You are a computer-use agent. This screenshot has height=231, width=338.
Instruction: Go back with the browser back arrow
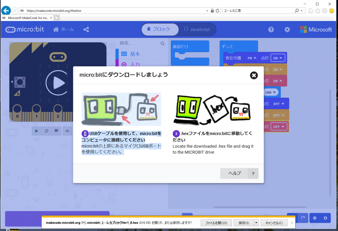click(6, 11)
